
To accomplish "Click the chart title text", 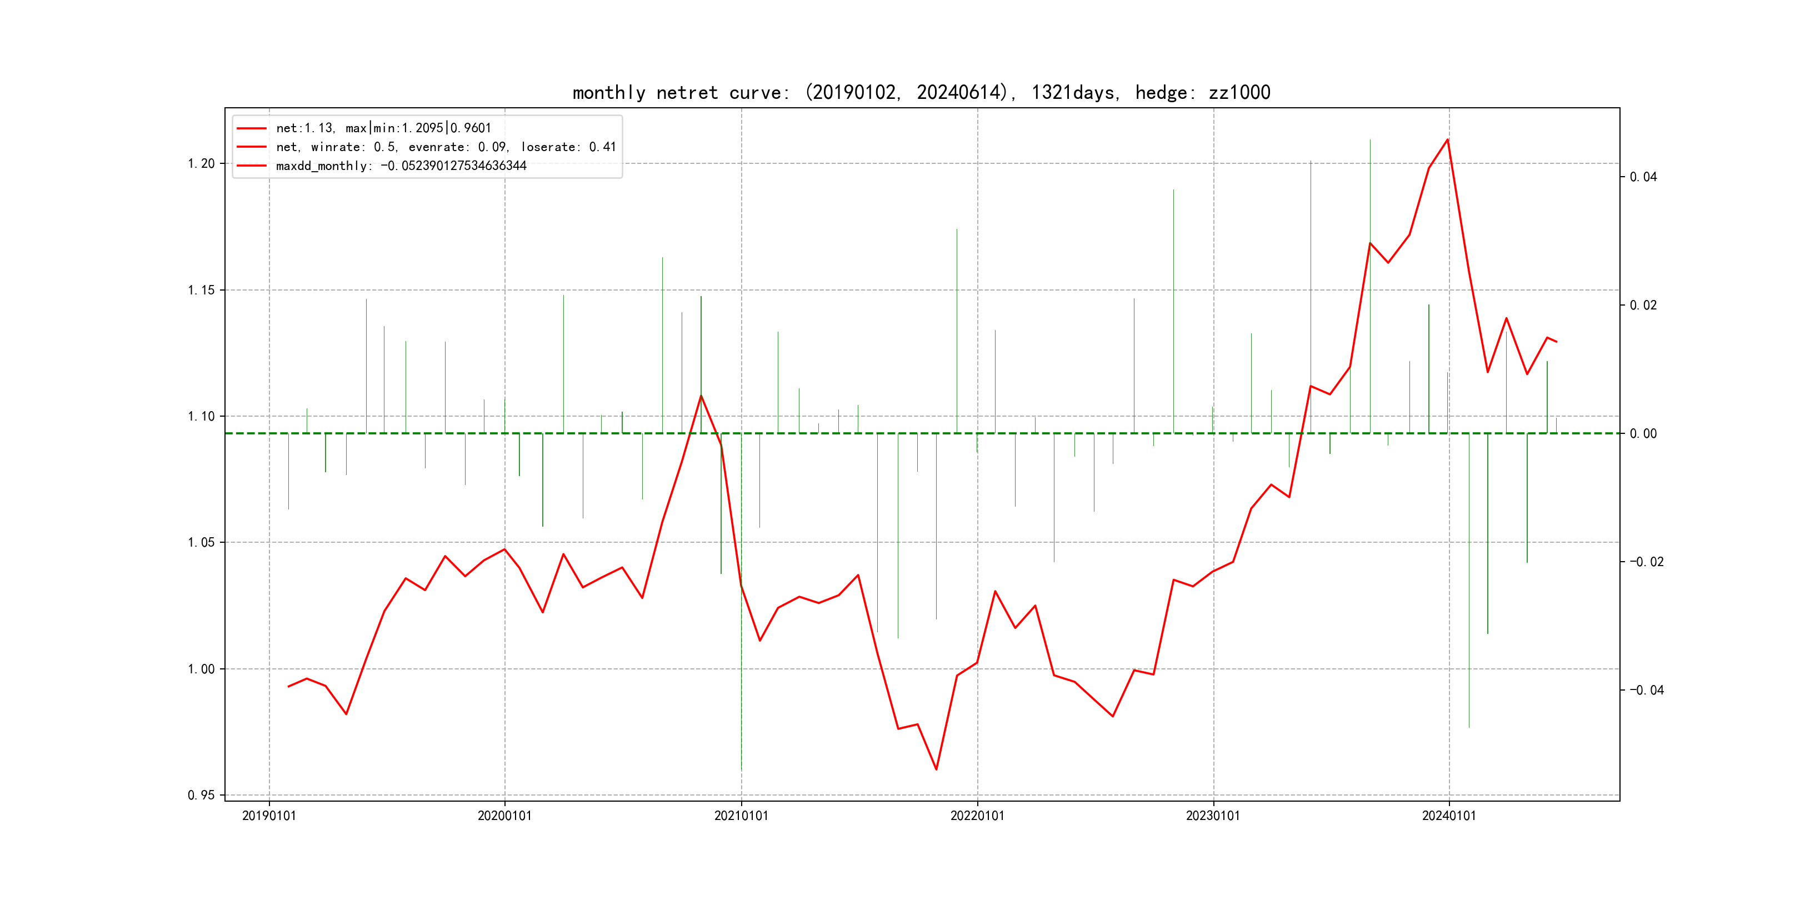I will 921,92.
